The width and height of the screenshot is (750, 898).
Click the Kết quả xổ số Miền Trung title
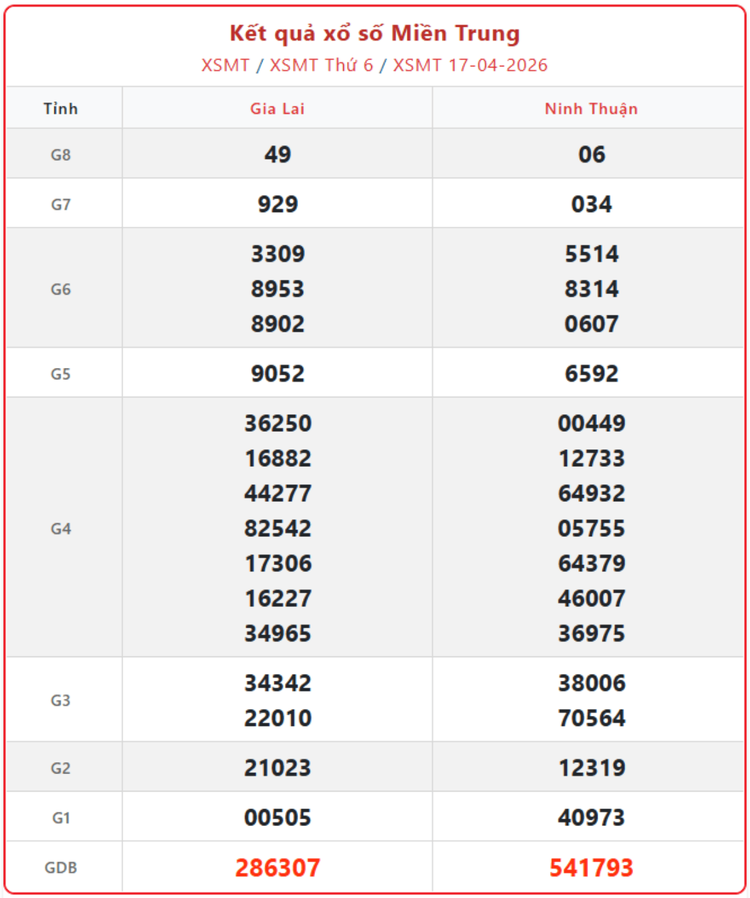pyautogui.click(x=374, y=33)
